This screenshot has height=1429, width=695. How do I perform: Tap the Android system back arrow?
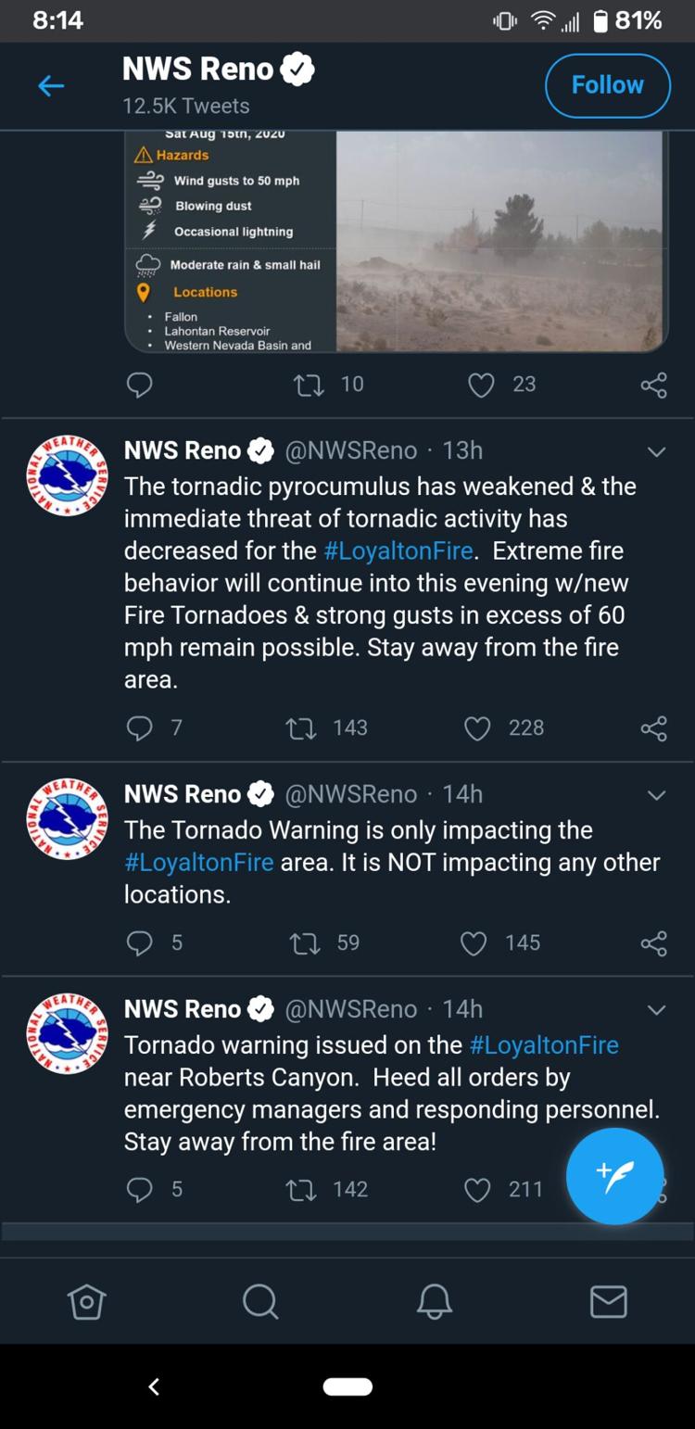154,1386
